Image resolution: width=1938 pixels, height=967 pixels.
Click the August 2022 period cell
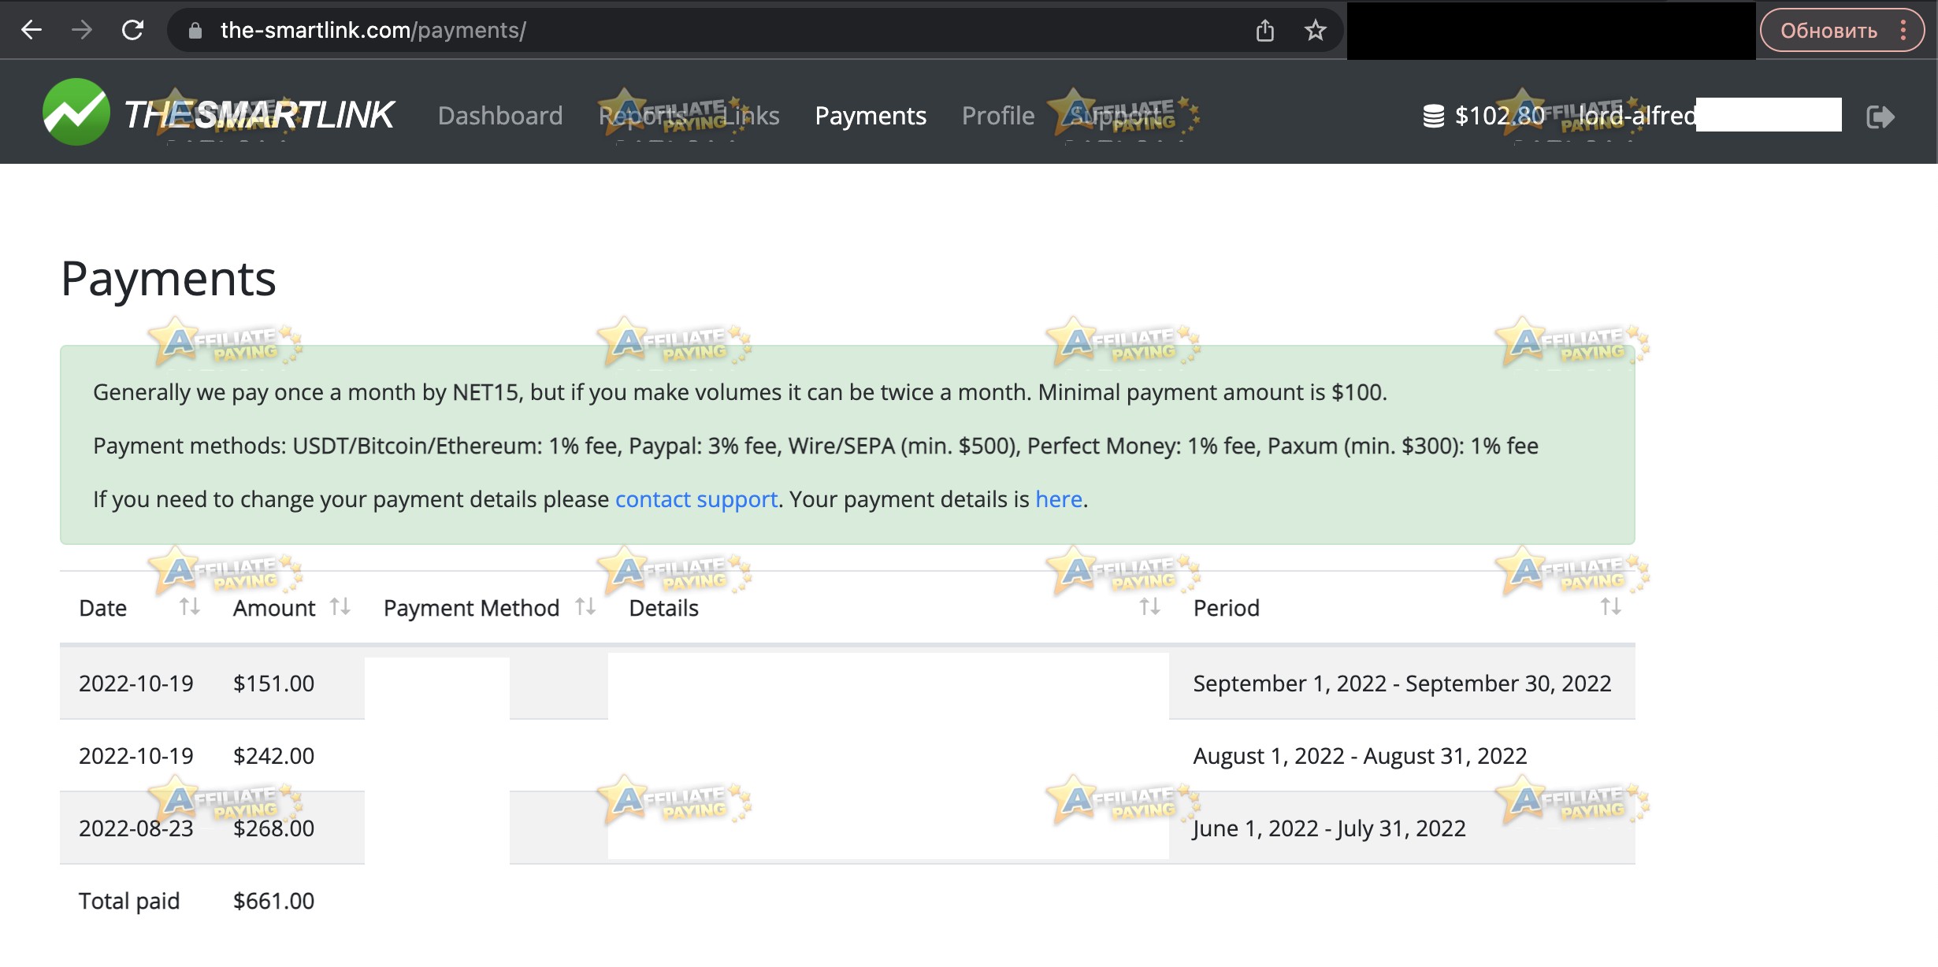1360,756
